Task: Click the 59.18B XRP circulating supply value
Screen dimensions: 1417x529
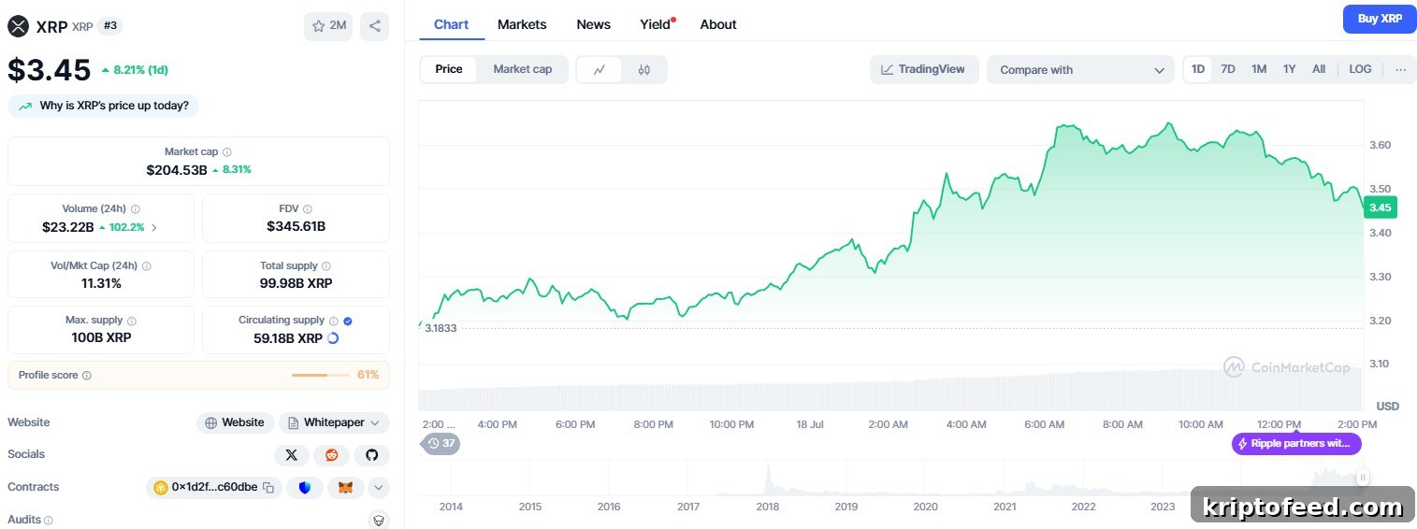Action: click(288, 338)
